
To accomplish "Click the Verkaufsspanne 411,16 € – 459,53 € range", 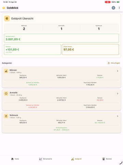I will click(x=61, y=129).
